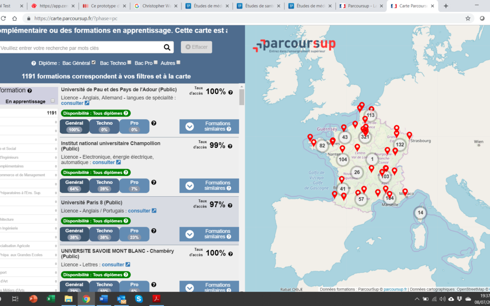Open a new browser tab
The image size is (490, 306).
click(x=446, y=6)
